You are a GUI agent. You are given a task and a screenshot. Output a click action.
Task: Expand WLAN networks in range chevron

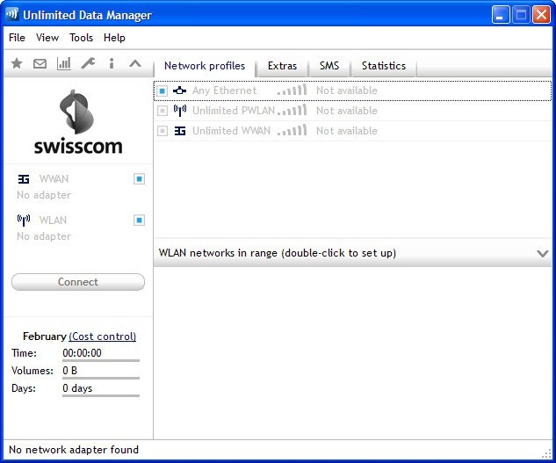pyautogui.click(x=542, y=253)
